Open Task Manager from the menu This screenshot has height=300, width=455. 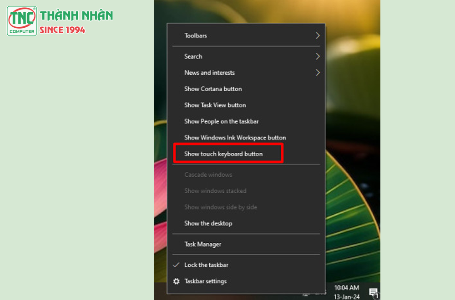(x=246, y=245)
